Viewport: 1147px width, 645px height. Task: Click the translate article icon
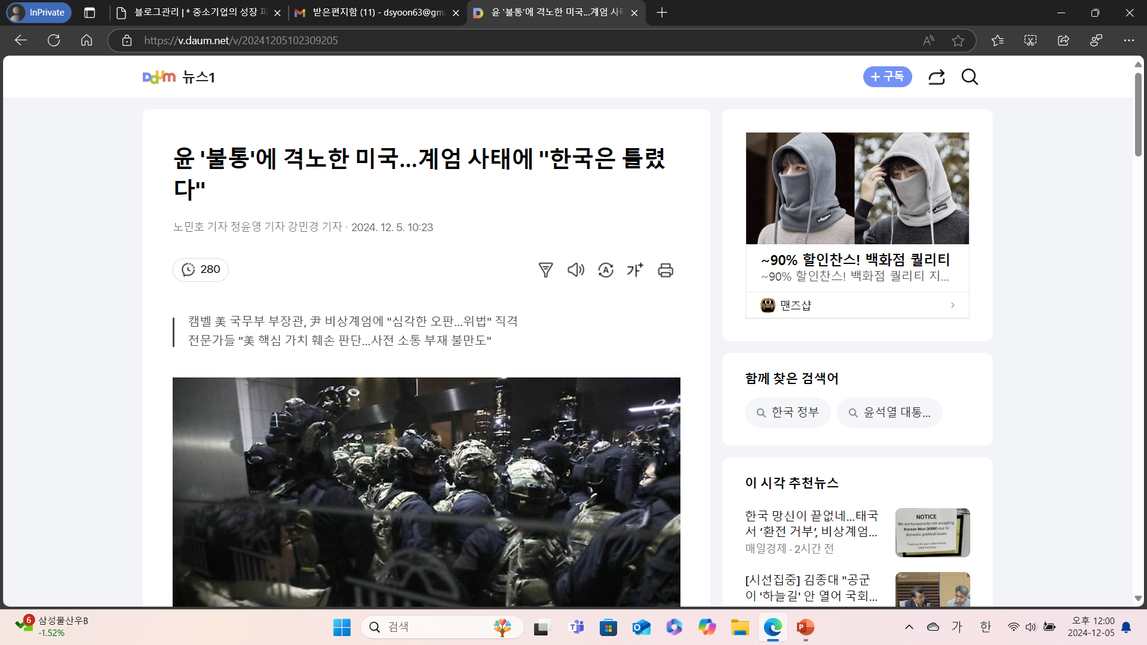click(606, 270)
